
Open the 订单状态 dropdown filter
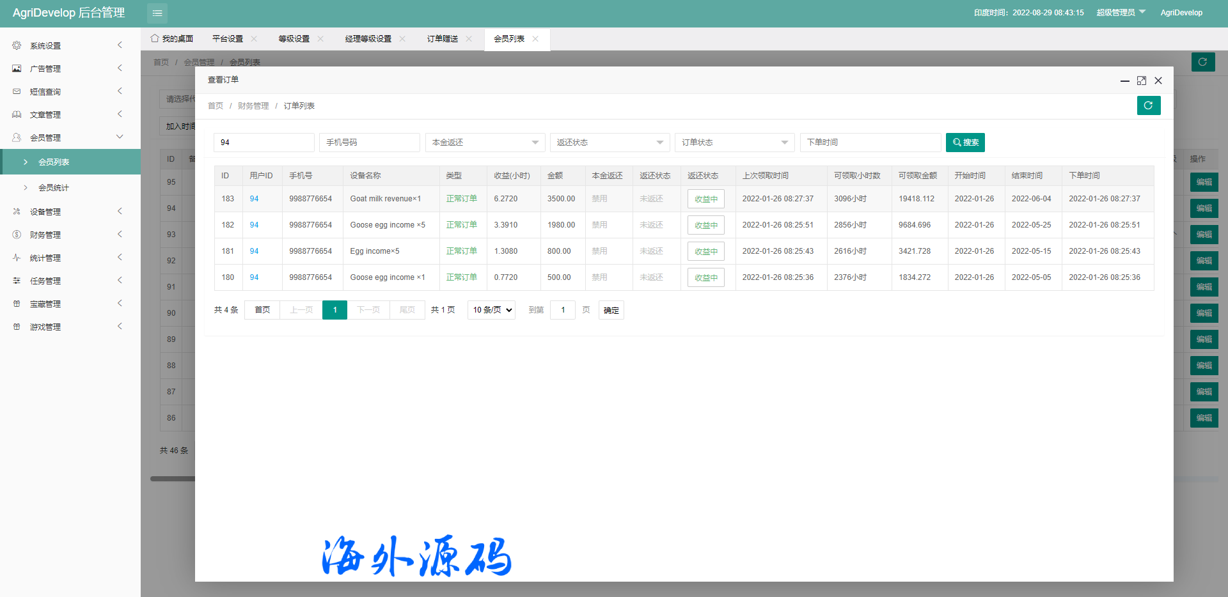[734, 143]
